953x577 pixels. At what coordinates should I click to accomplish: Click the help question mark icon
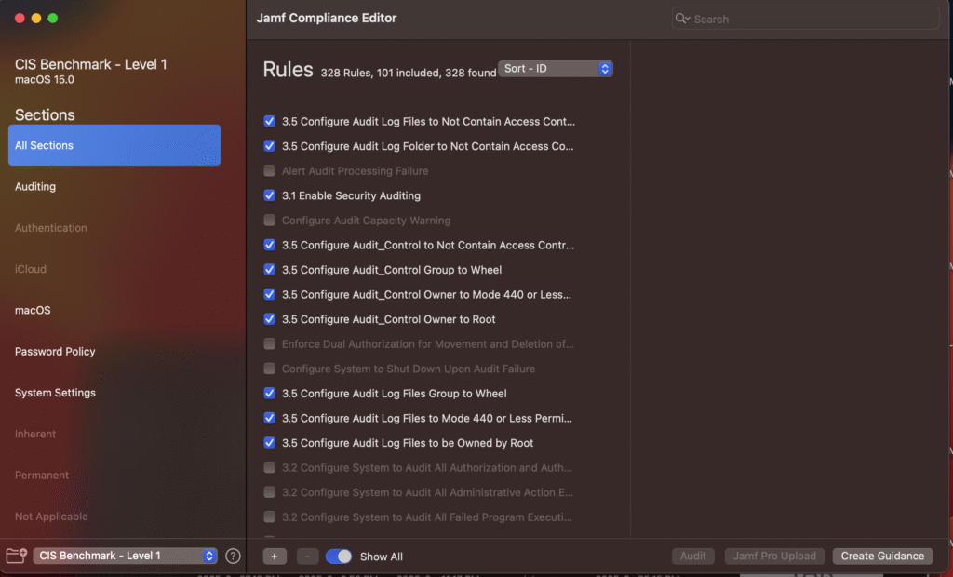(234, 556)
